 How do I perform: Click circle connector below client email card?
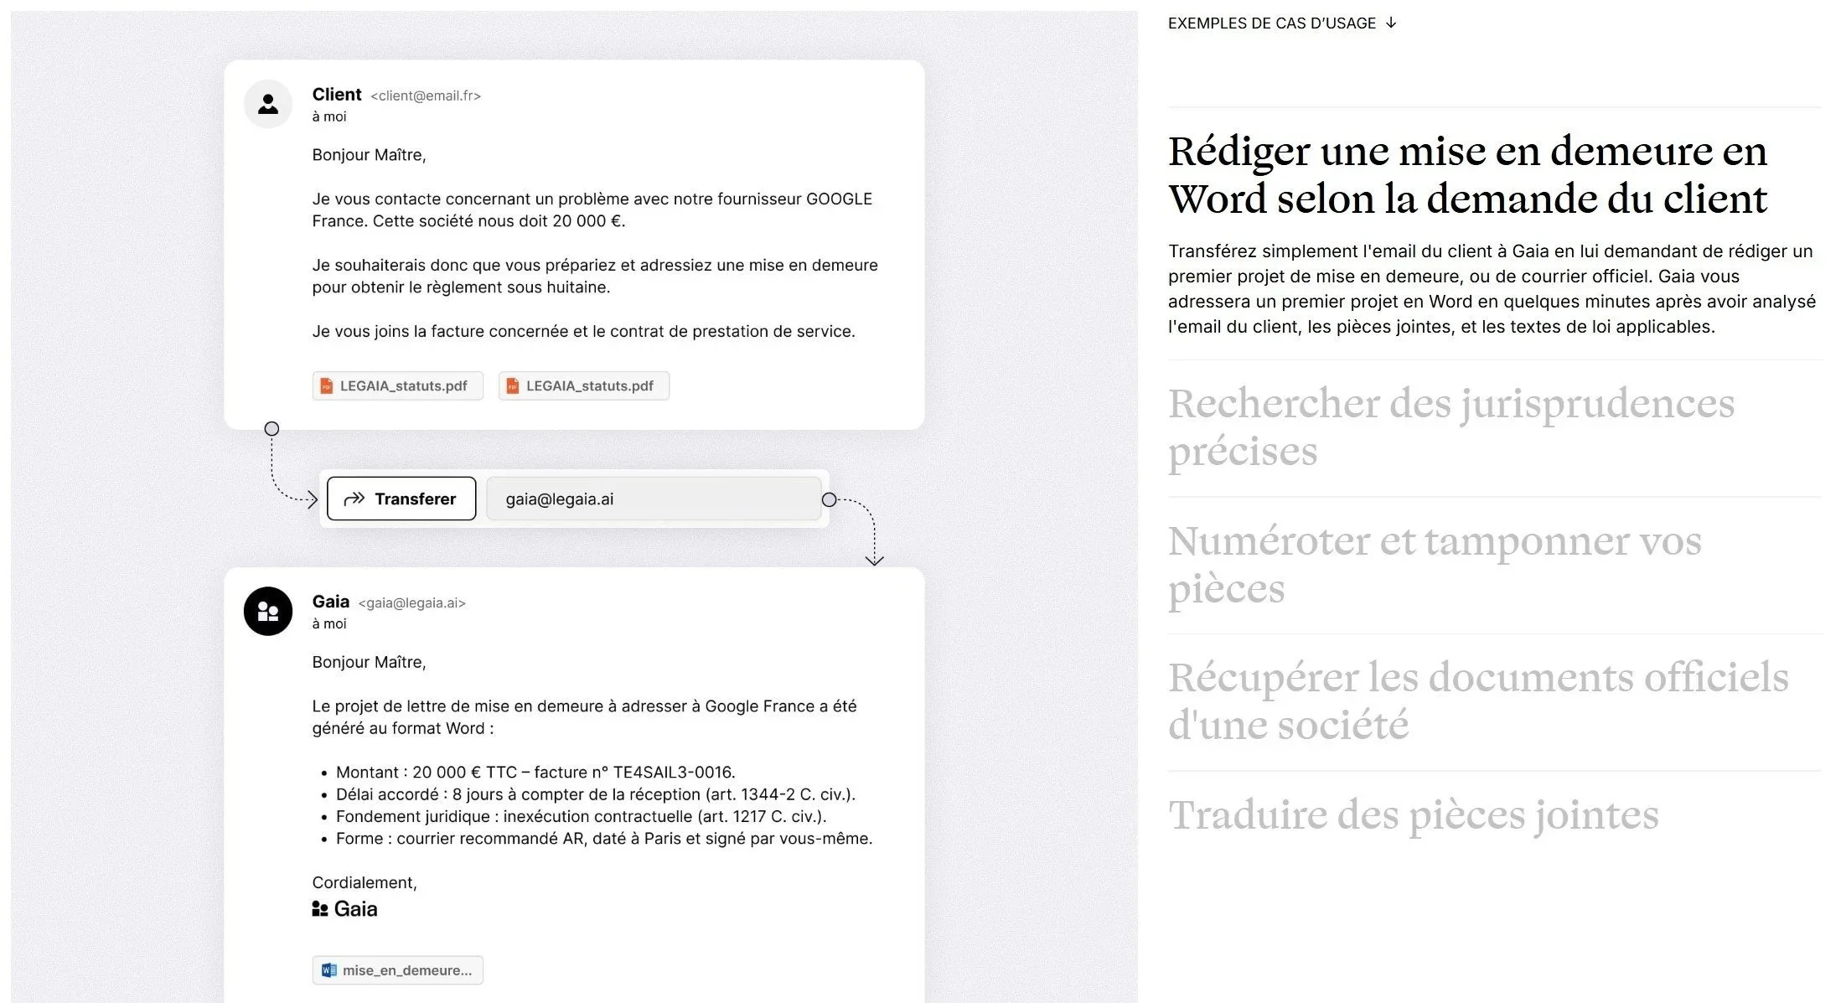click(x=271, y=429)
